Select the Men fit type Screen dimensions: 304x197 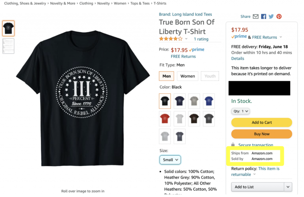166,76
